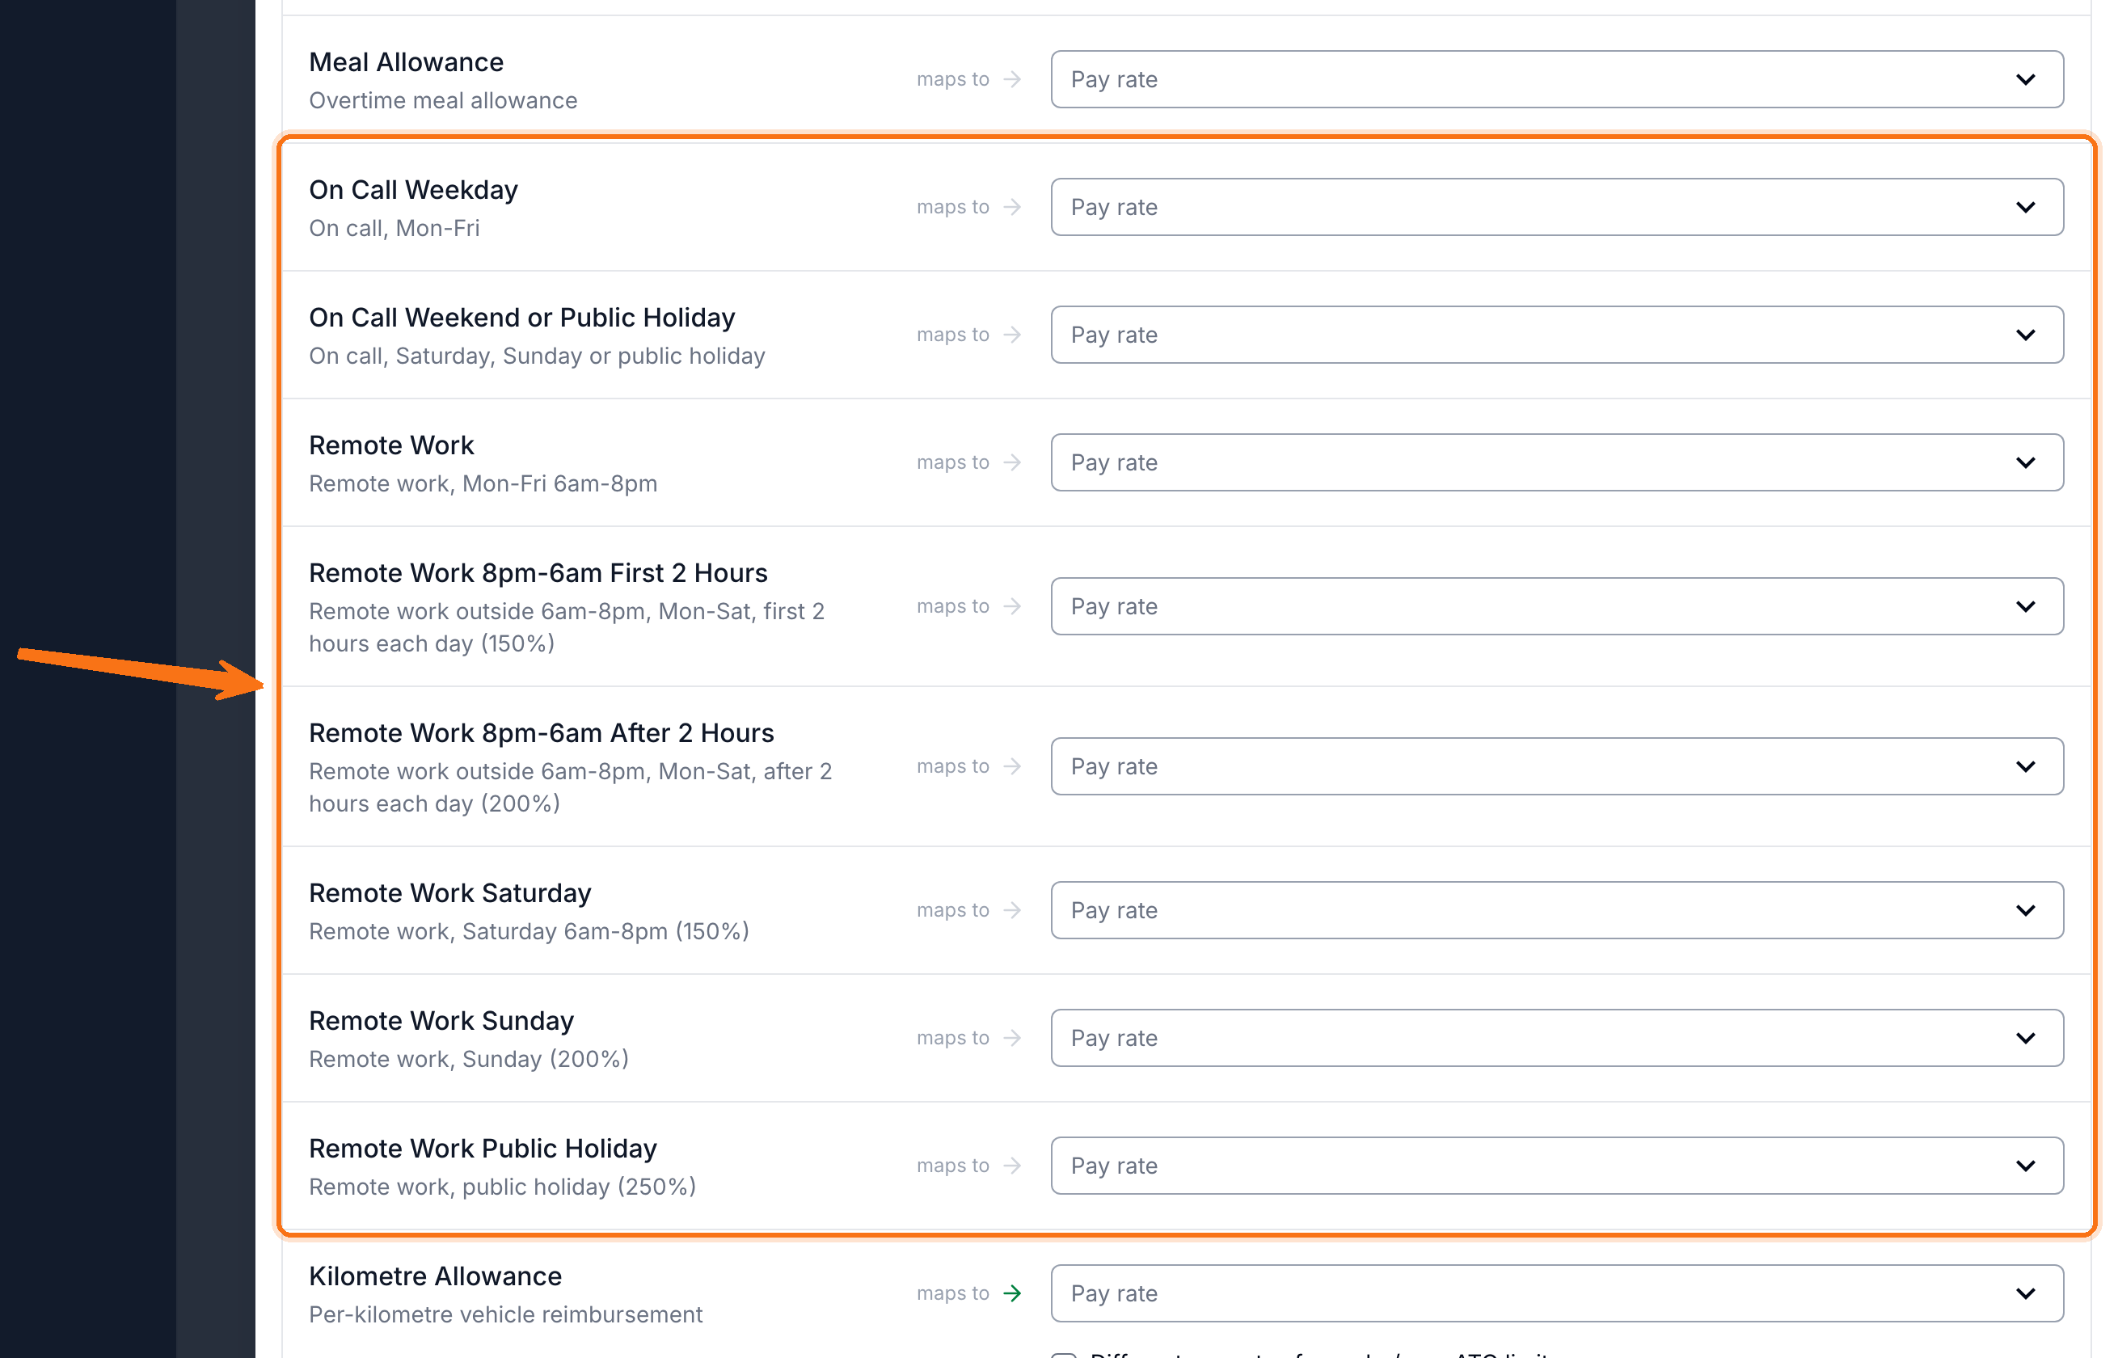The width and height of the screenshot is (2118, 1358).
Task: Click the 'On Call Weekend or Public Holiday' title
Action: [521, 318]
